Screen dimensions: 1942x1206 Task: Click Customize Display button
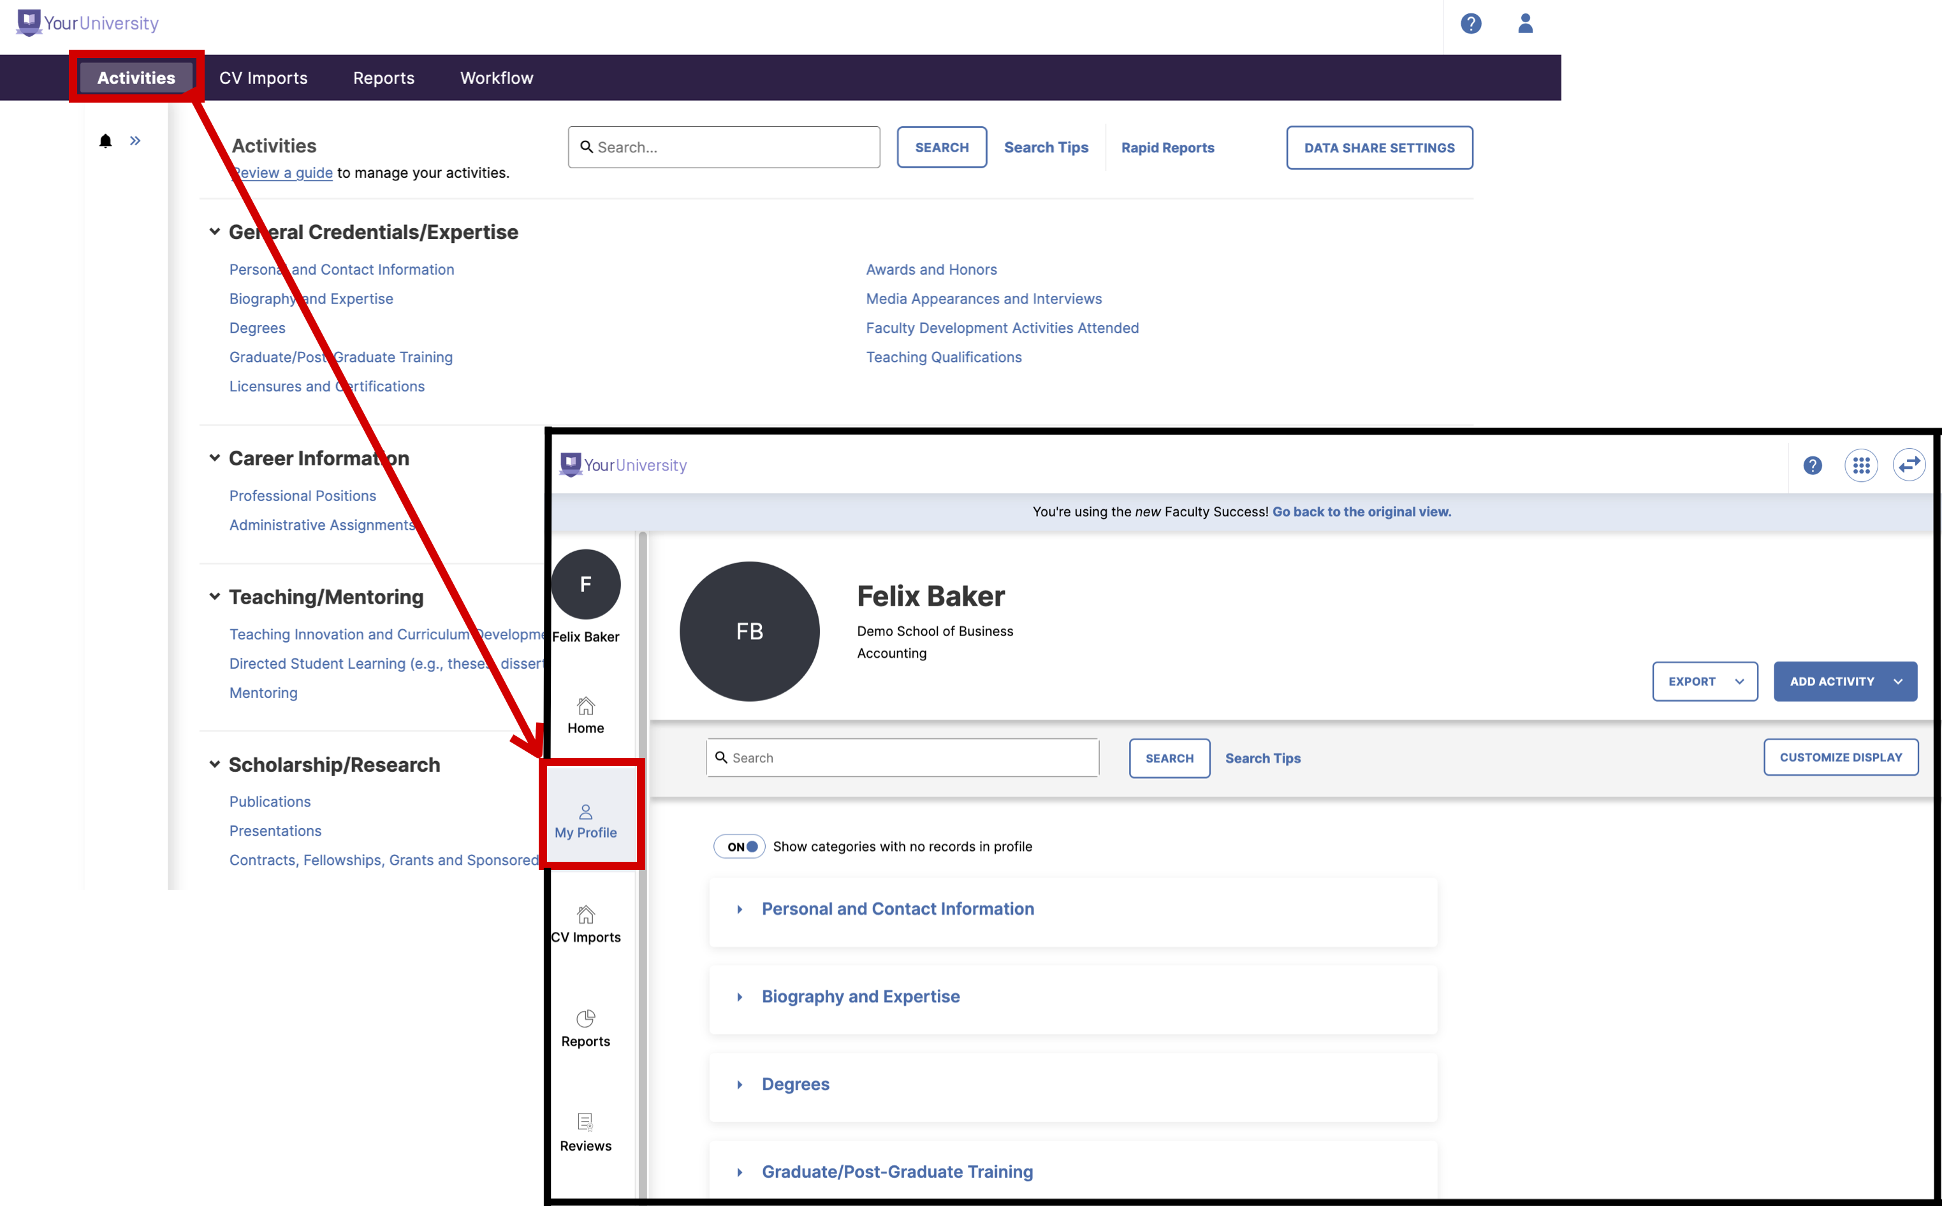(x=1840, y=757)
